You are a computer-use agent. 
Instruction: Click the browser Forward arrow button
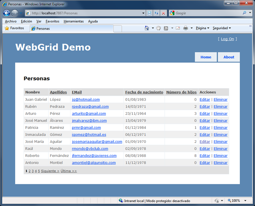point(15,13)
